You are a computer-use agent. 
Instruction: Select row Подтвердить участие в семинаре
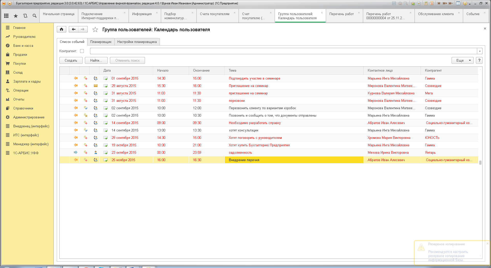[269, 79]
